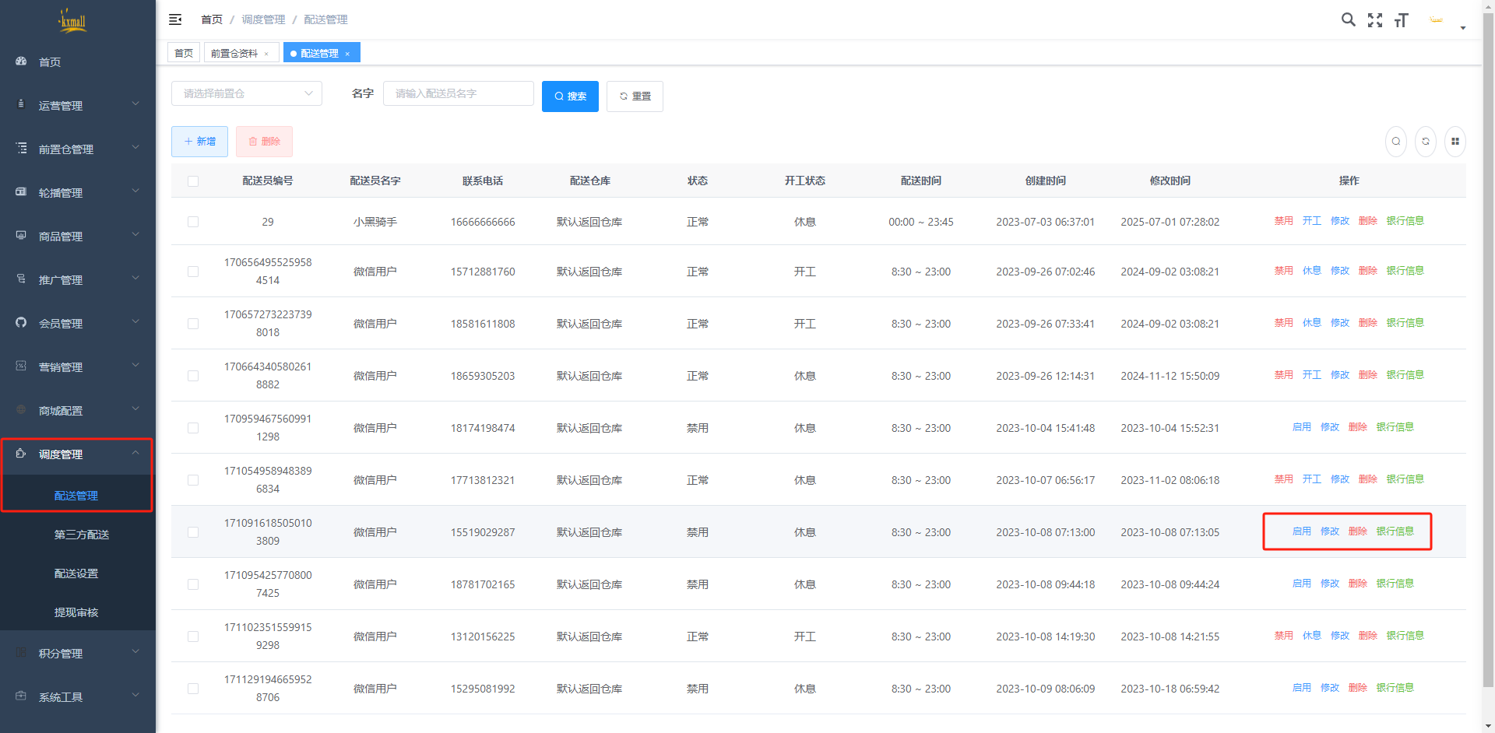Expand the 商品管理 sidebar menu
The image size is (1495, 733).
(78, 236)
